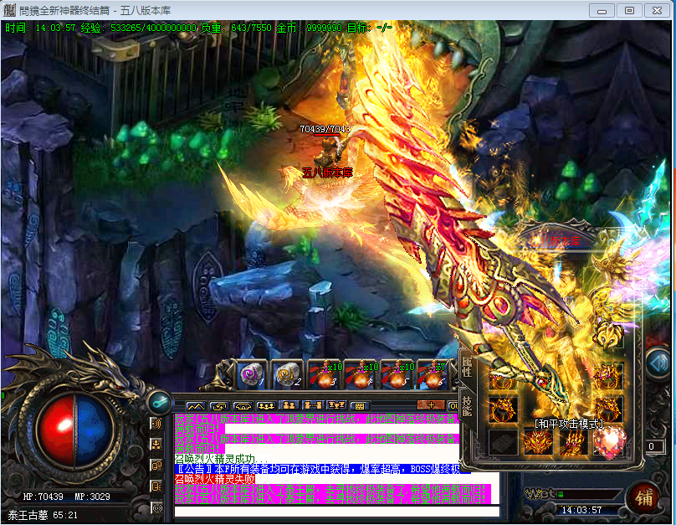Click the two-figure group icon in chat toolbar
Image resolution: width=676 pixels, height=525 pixels.
tap(289, 405)
